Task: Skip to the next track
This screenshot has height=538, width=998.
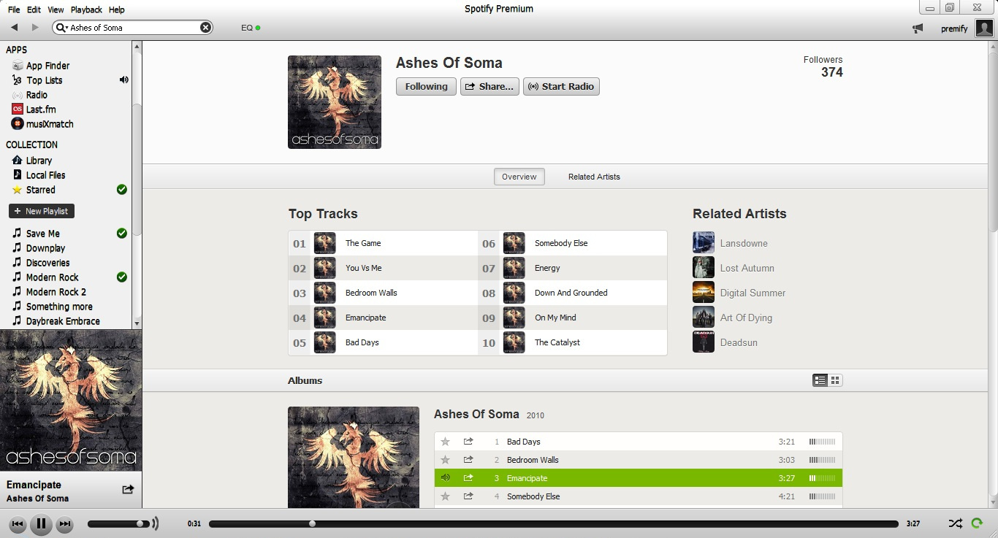Action: (x=64, y=523)
